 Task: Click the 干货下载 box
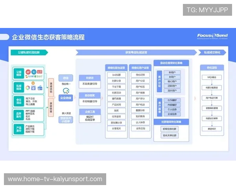click(x=116, y=87)
